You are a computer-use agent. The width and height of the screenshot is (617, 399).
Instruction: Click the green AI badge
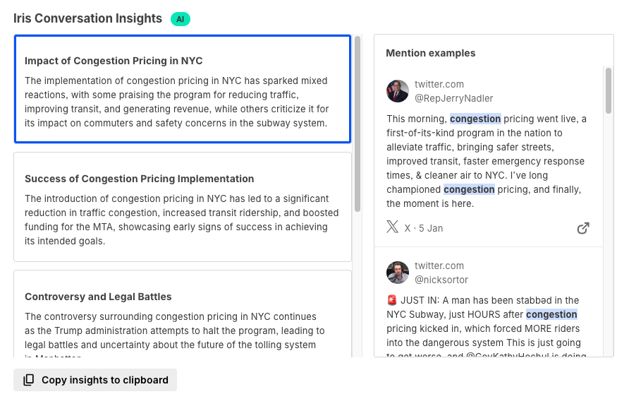180,19
